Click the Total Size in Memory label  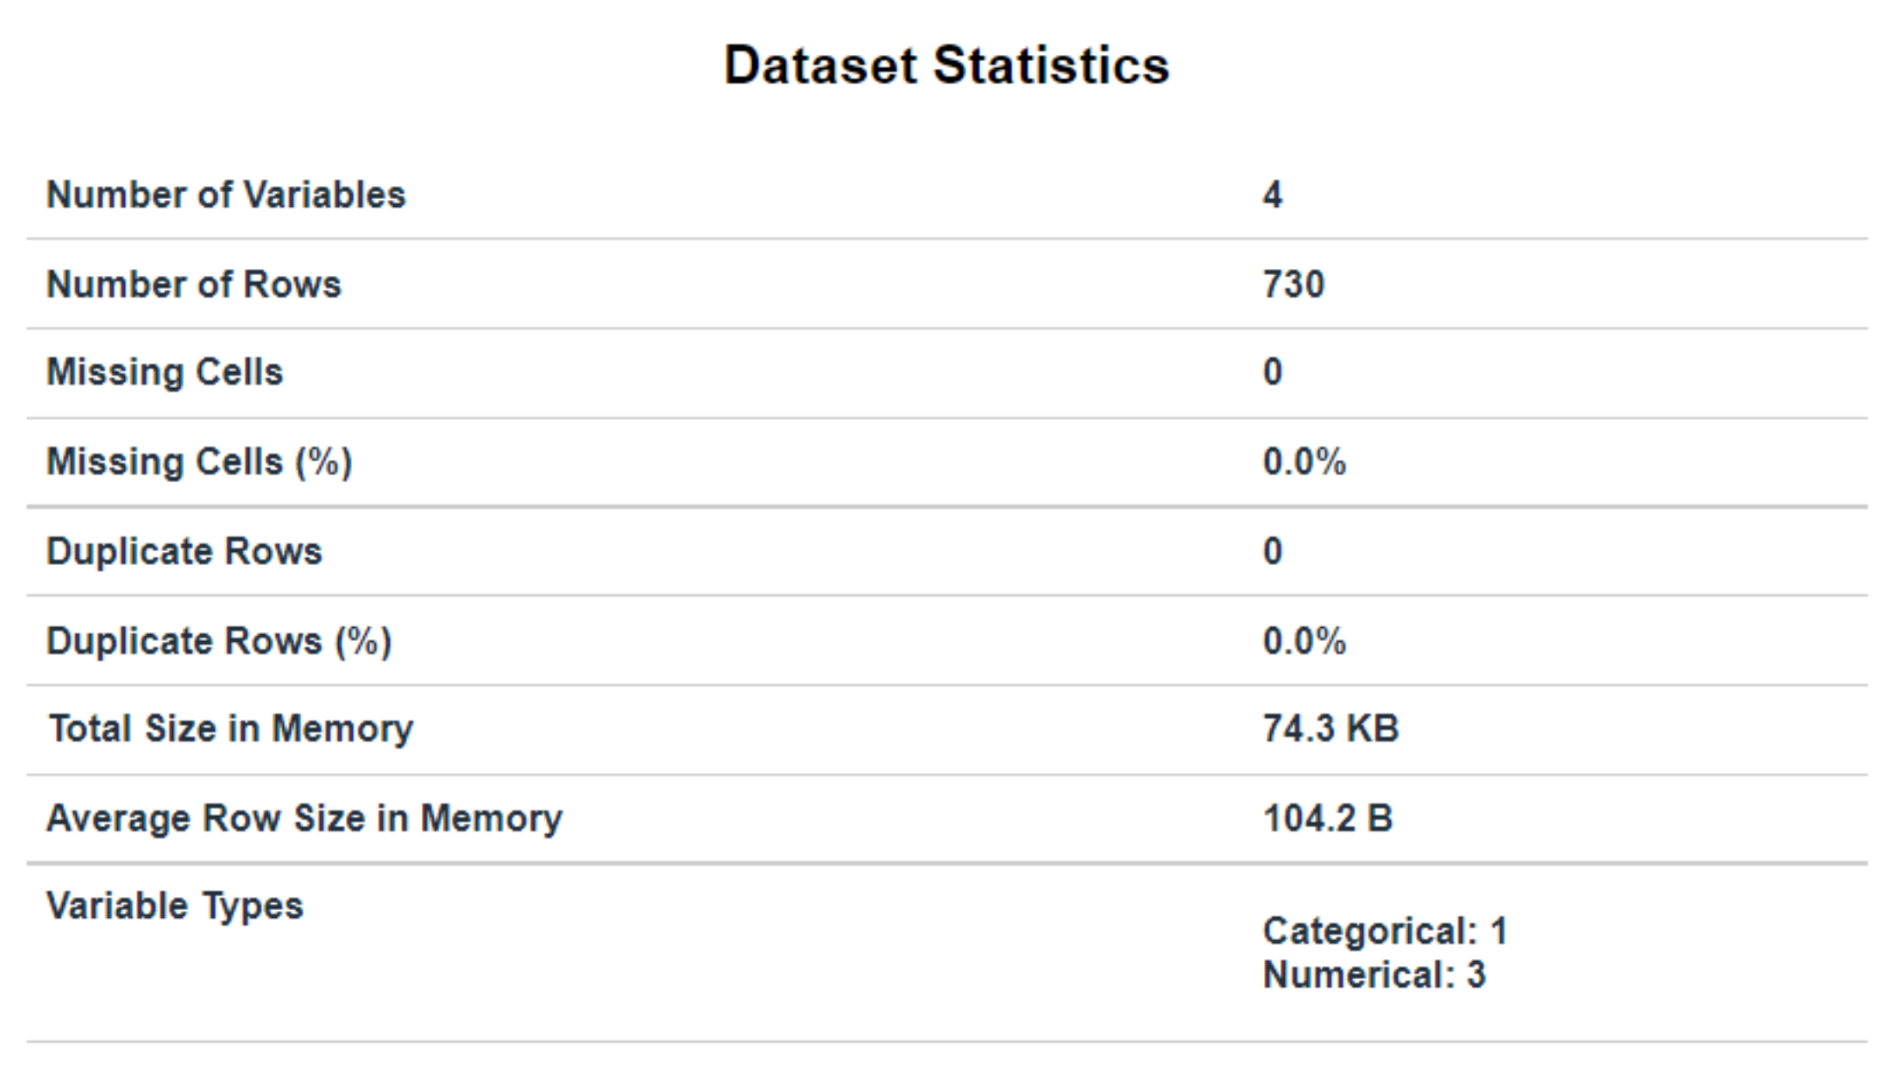click(231, 728)
